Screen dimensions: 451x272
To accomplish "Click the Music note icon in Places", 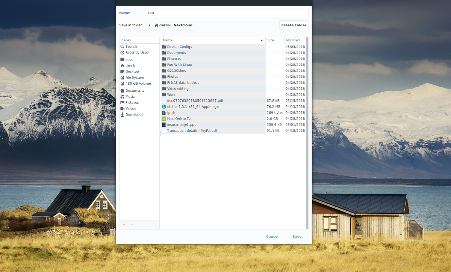I will pos(122,97).
